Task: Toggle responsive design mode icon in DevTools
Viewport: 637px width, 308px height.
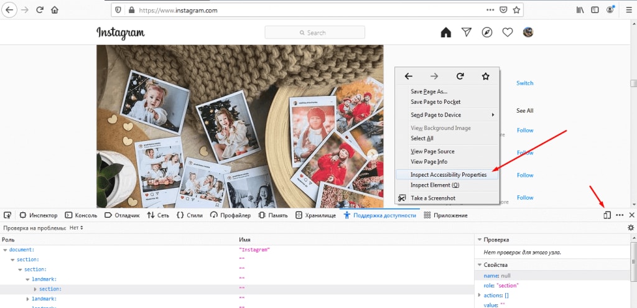Action: click(607, 215)
